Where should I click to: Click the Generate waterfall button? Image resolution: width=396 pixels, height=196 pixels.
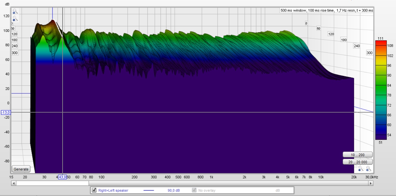coord(21,169)
